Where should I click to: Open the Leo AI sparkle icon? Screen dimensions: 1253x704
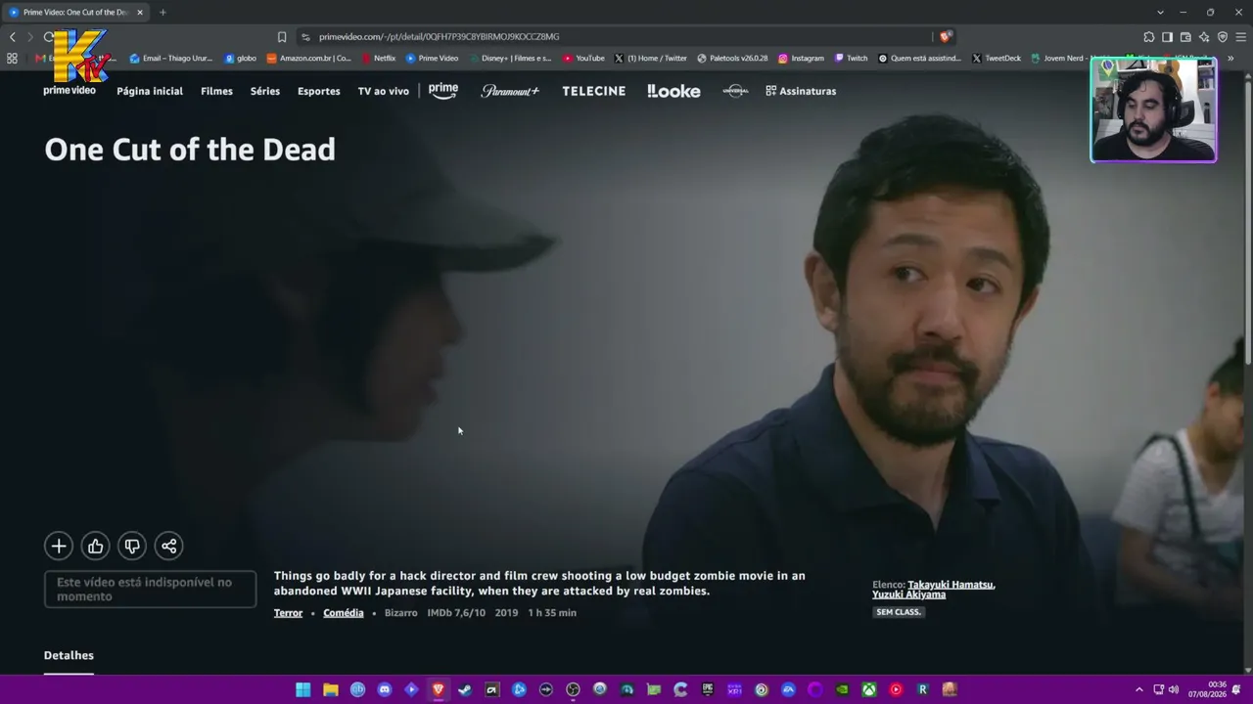[1204, 37]
